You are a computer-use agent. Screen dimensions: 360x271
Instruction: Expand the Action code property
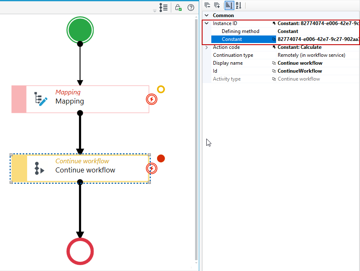tap(207, 47)
